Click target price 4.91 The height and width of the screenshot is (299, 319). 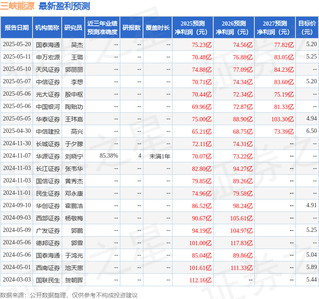(x=311, y=205)
